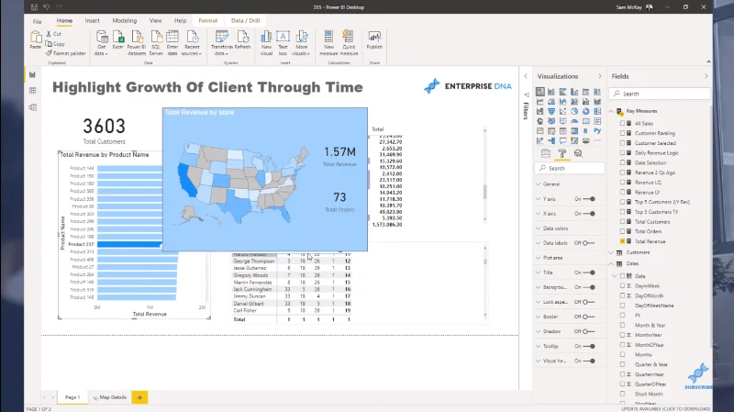Select the Pie chart visual type

point(574,111)
